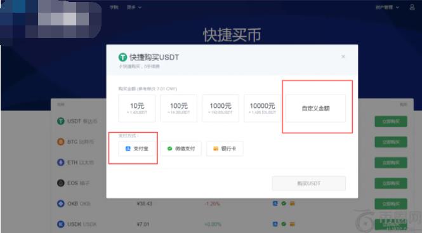The height and width of the screenshot is (233, 422).
Task: Choose the 10000元 purchase amount option
Action: pos(262,109)
